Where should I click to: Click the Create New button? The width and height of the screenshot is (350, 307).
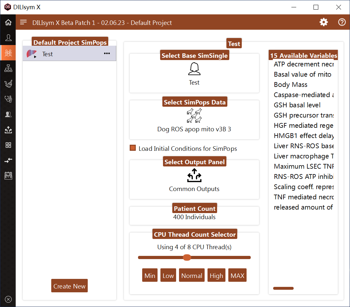(69, 286)
